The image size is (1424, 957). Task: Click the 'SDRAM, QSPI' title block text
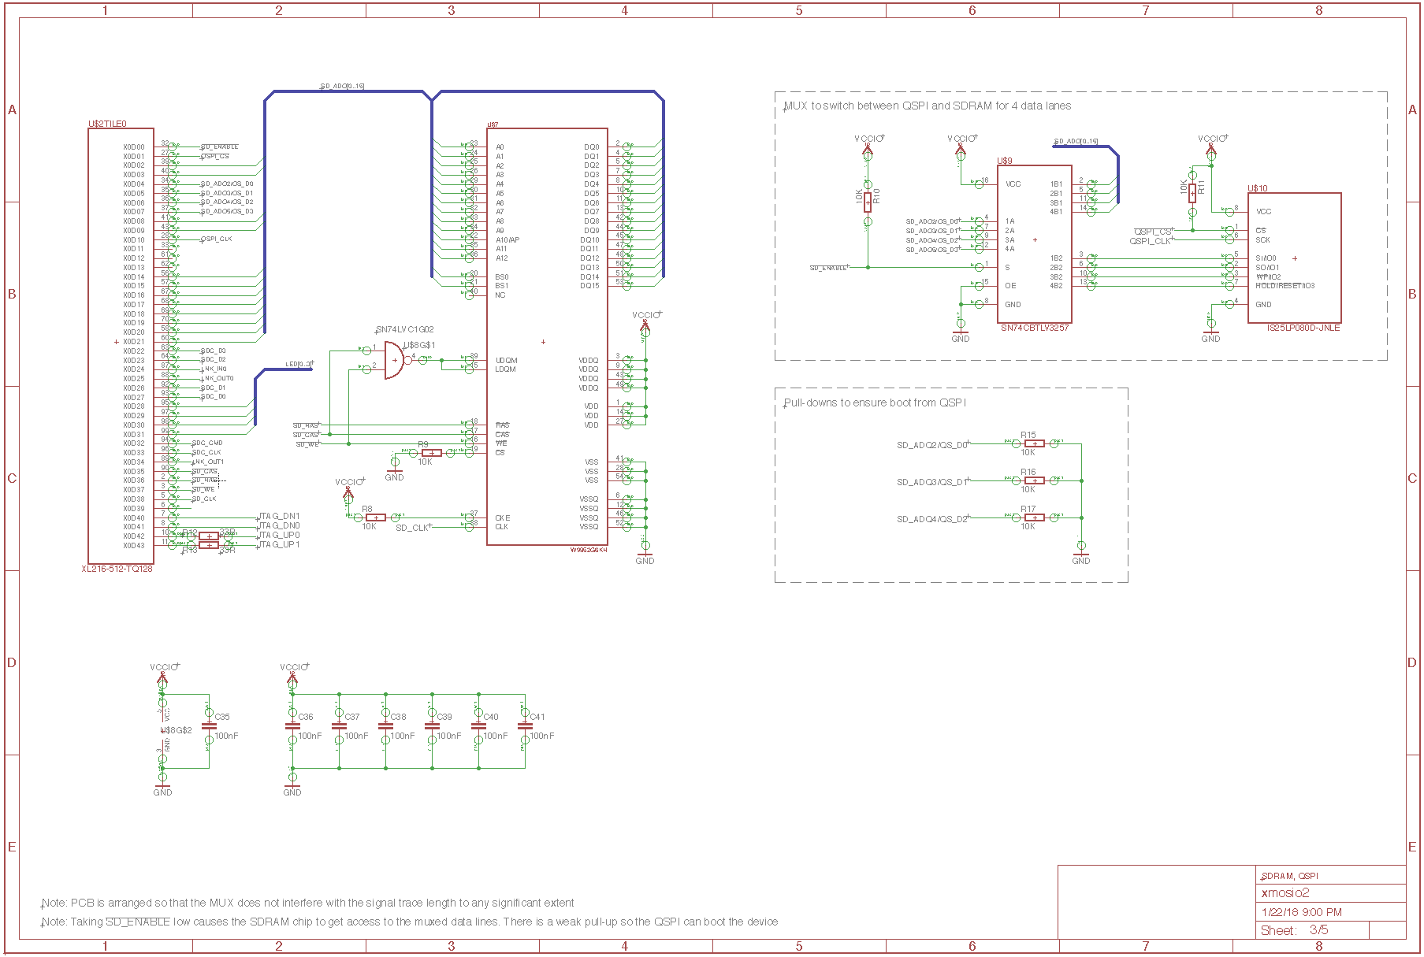pos(1290,876)
